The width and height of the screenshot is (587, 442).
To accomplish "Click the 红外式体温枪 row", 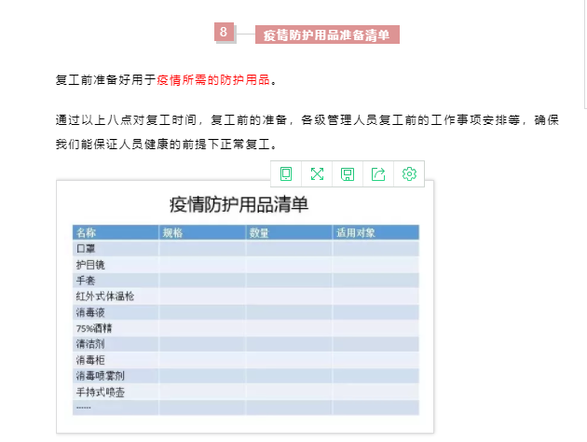I will pos(246,297).
